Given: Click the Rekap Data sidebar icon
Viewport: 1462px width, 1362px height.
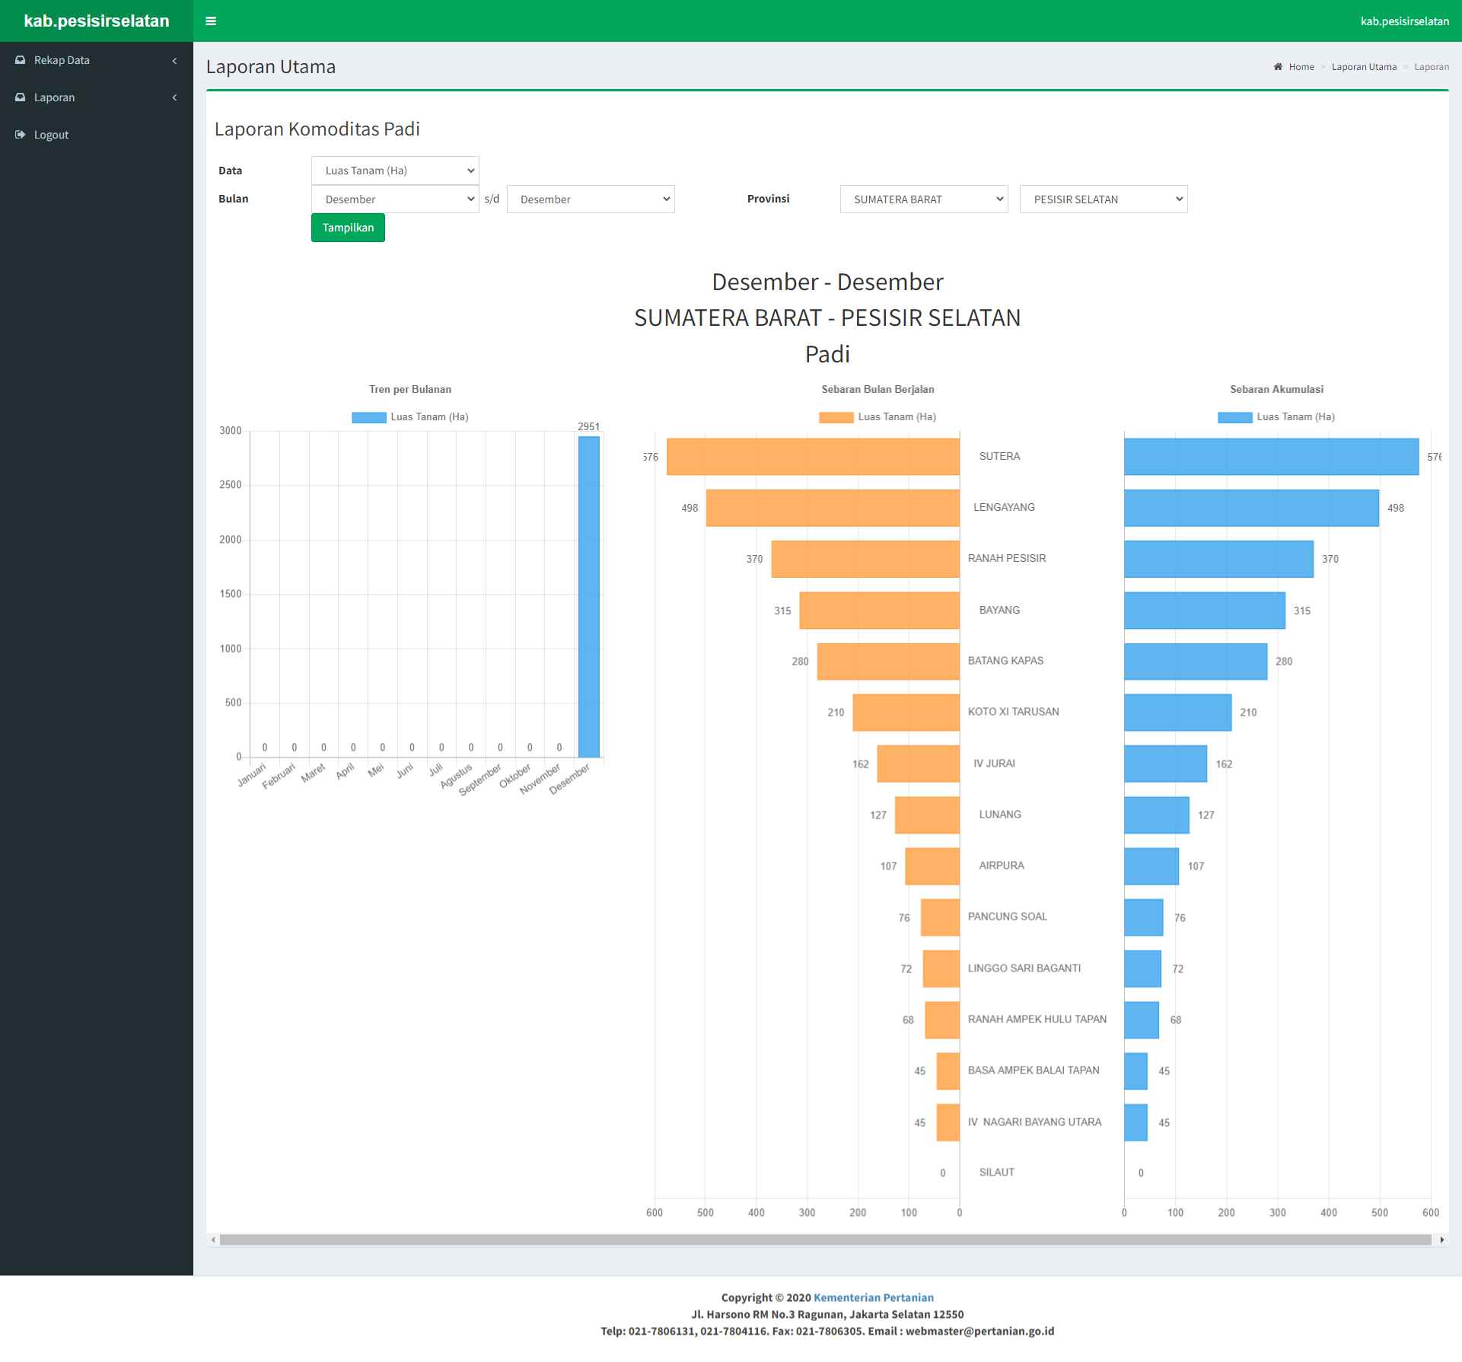Looking at the screenshot, I should point(21,60).
